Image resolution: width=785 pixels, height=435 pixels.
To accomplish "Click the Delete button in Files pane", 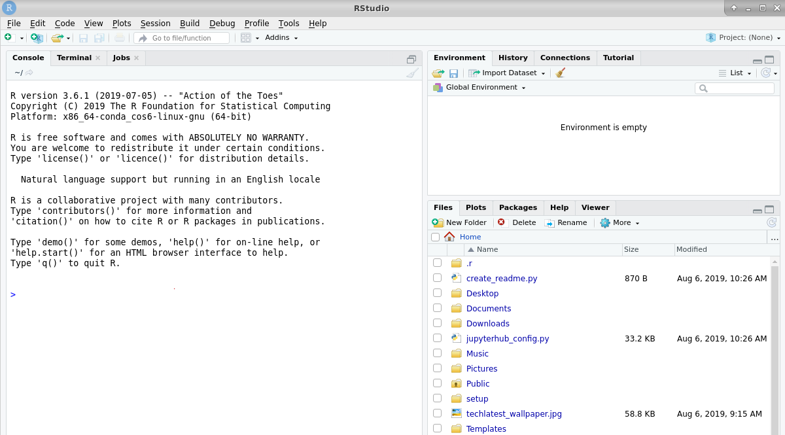I will [517, 222].
